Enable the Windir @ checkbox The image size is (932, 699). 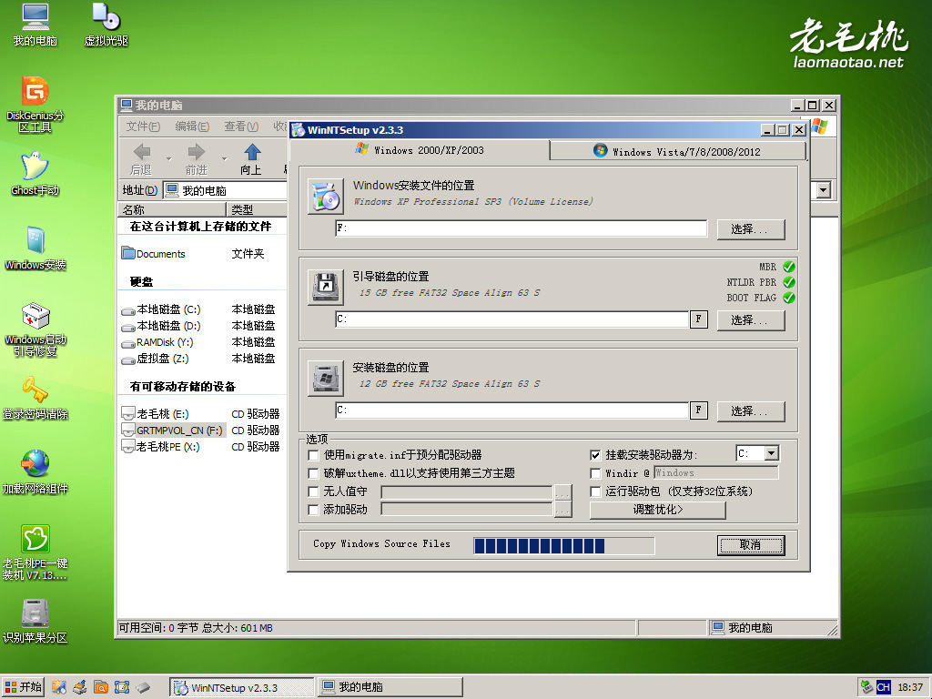click(x=595, y=473)
